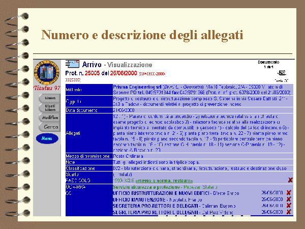
Task: Remove the Fascicolo entry with red X
Action: pyautogui.click(x=289, y=180)
